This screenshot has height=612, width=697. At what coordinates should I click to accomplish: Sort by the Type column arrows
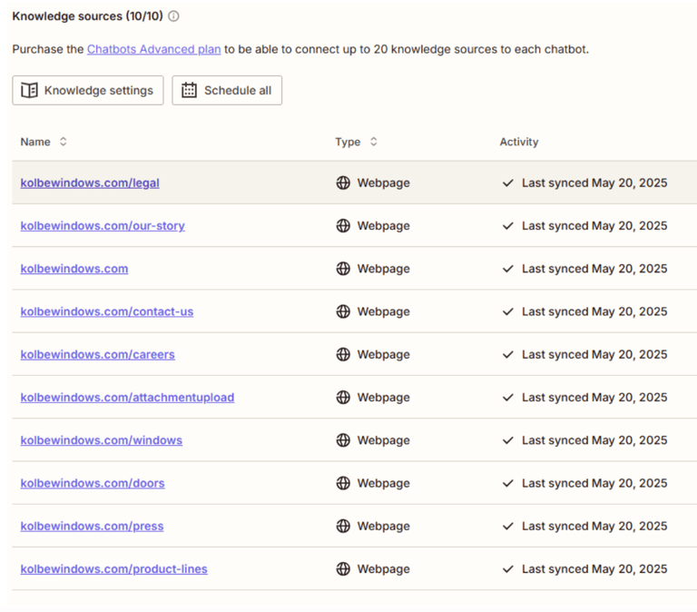click(374, 142)
